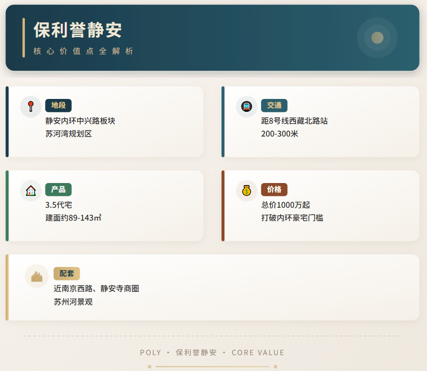Image resolution: width=427 pixels, height=371 pixels.
Task: Click text 200-300米
Action: click(x=280, y=134)
